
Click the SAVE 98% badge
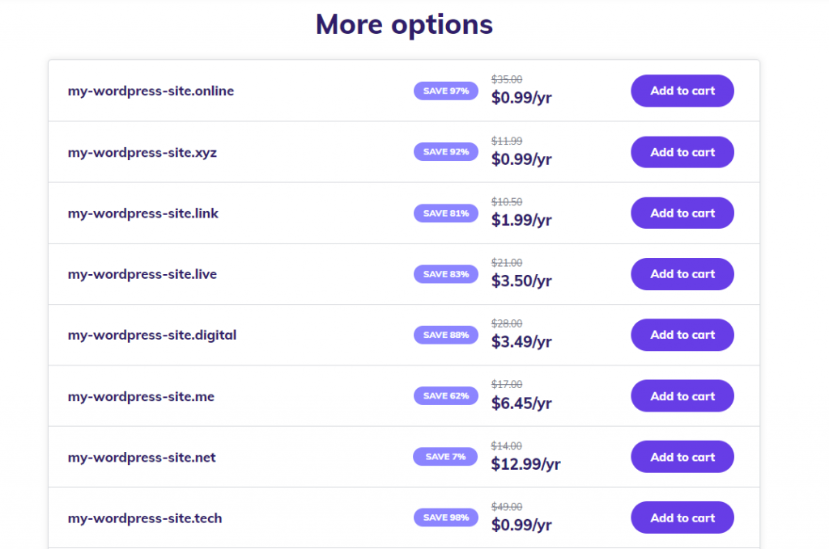(x=445, y=517)
